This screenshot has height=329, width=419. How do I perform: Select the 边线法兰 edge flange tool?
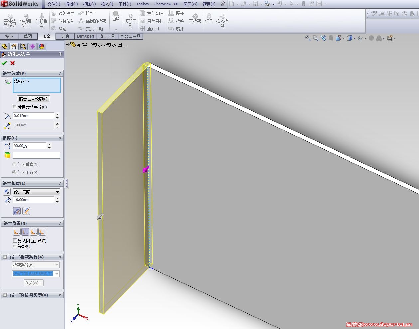coord(63,13)
